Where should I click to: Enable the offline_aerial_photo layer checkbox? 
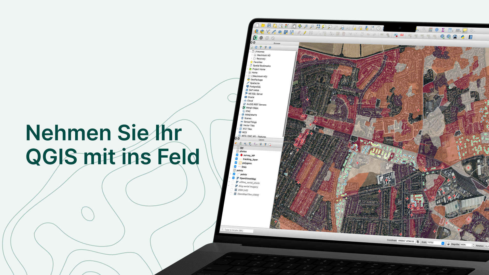[x=233, y=182]
